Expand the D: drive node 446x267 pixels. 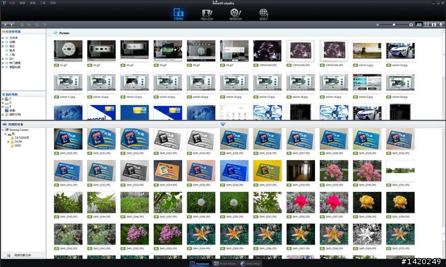pos(3,103)
